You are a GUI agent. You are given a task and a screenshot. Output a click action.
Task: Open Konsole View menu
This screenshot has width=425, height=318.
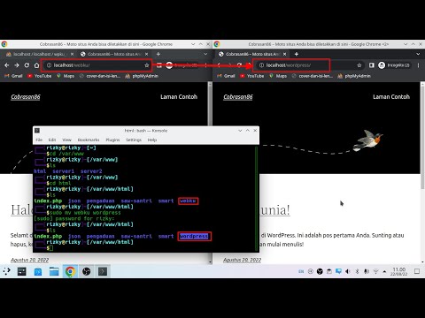66,140
